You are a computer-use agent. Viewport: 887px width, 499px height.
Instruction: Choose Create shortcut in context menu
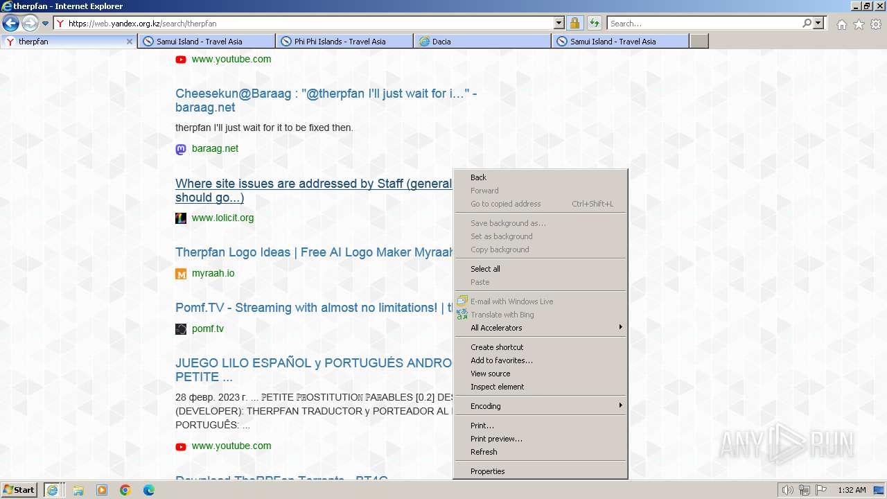(x=541, y=347)
